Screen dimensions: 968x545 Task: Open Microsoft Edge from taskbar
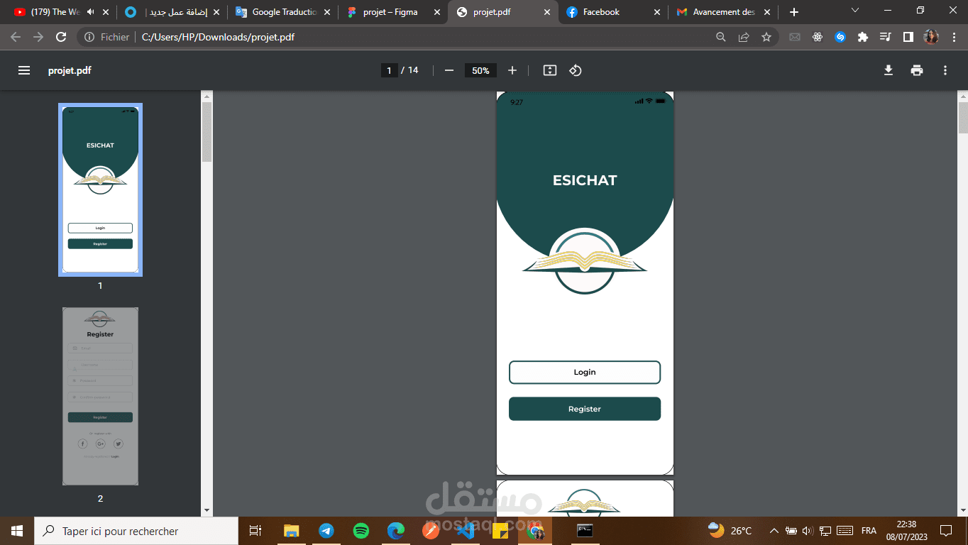tap(395, 531)
